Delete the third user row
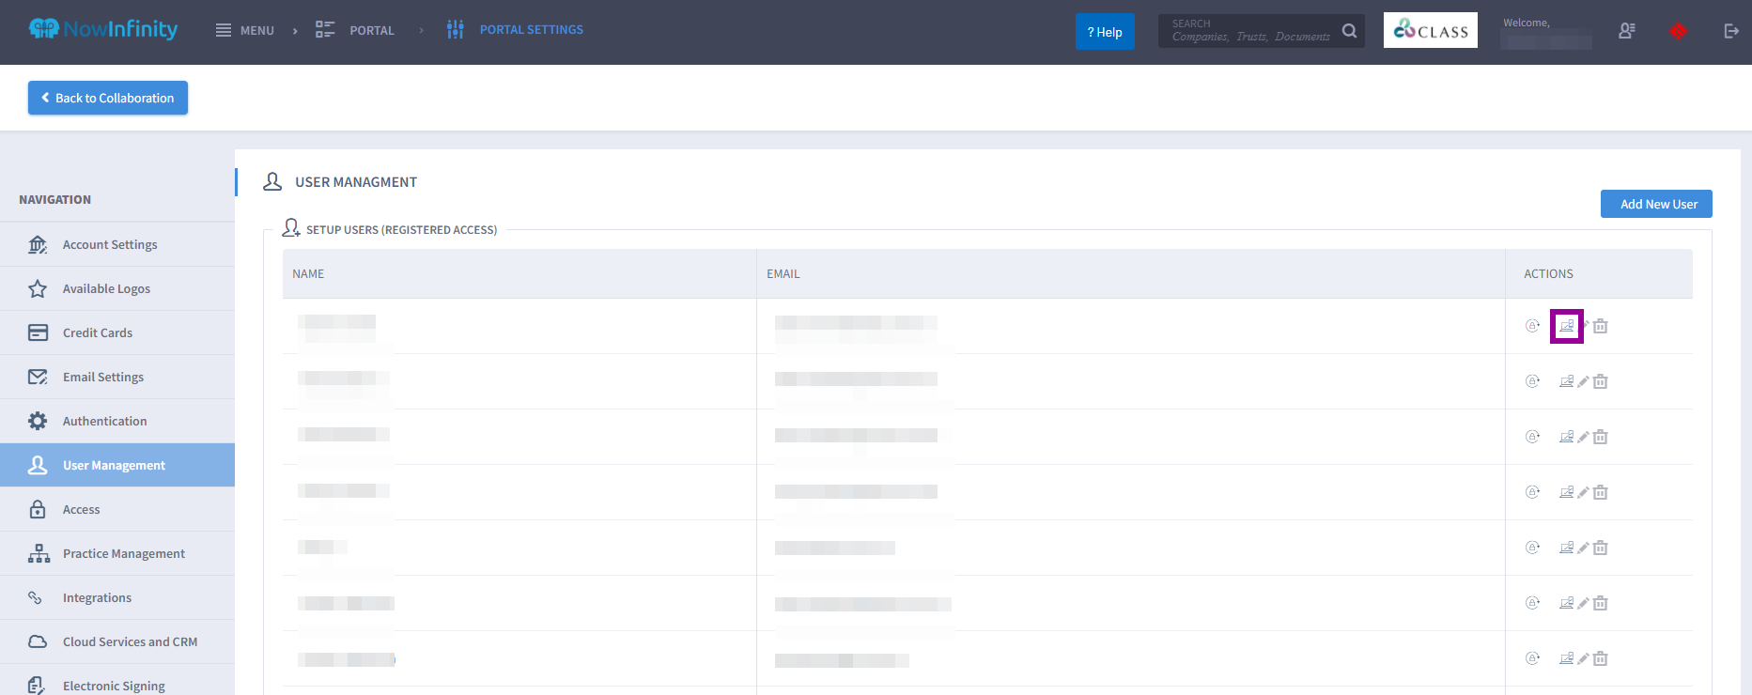Image resolution: width=1752 pixels, height=695 pixels. (x=1601, y=437)
